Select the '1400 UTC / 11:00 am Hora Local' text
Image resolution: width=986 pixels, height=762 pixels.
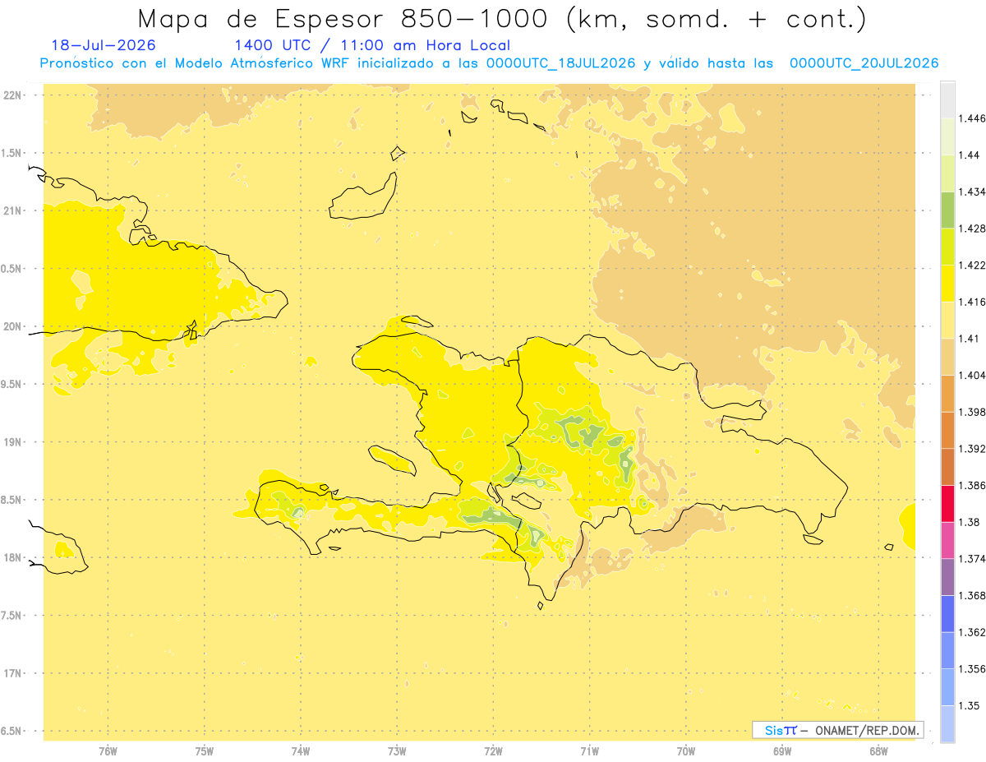tap(372, 45)
